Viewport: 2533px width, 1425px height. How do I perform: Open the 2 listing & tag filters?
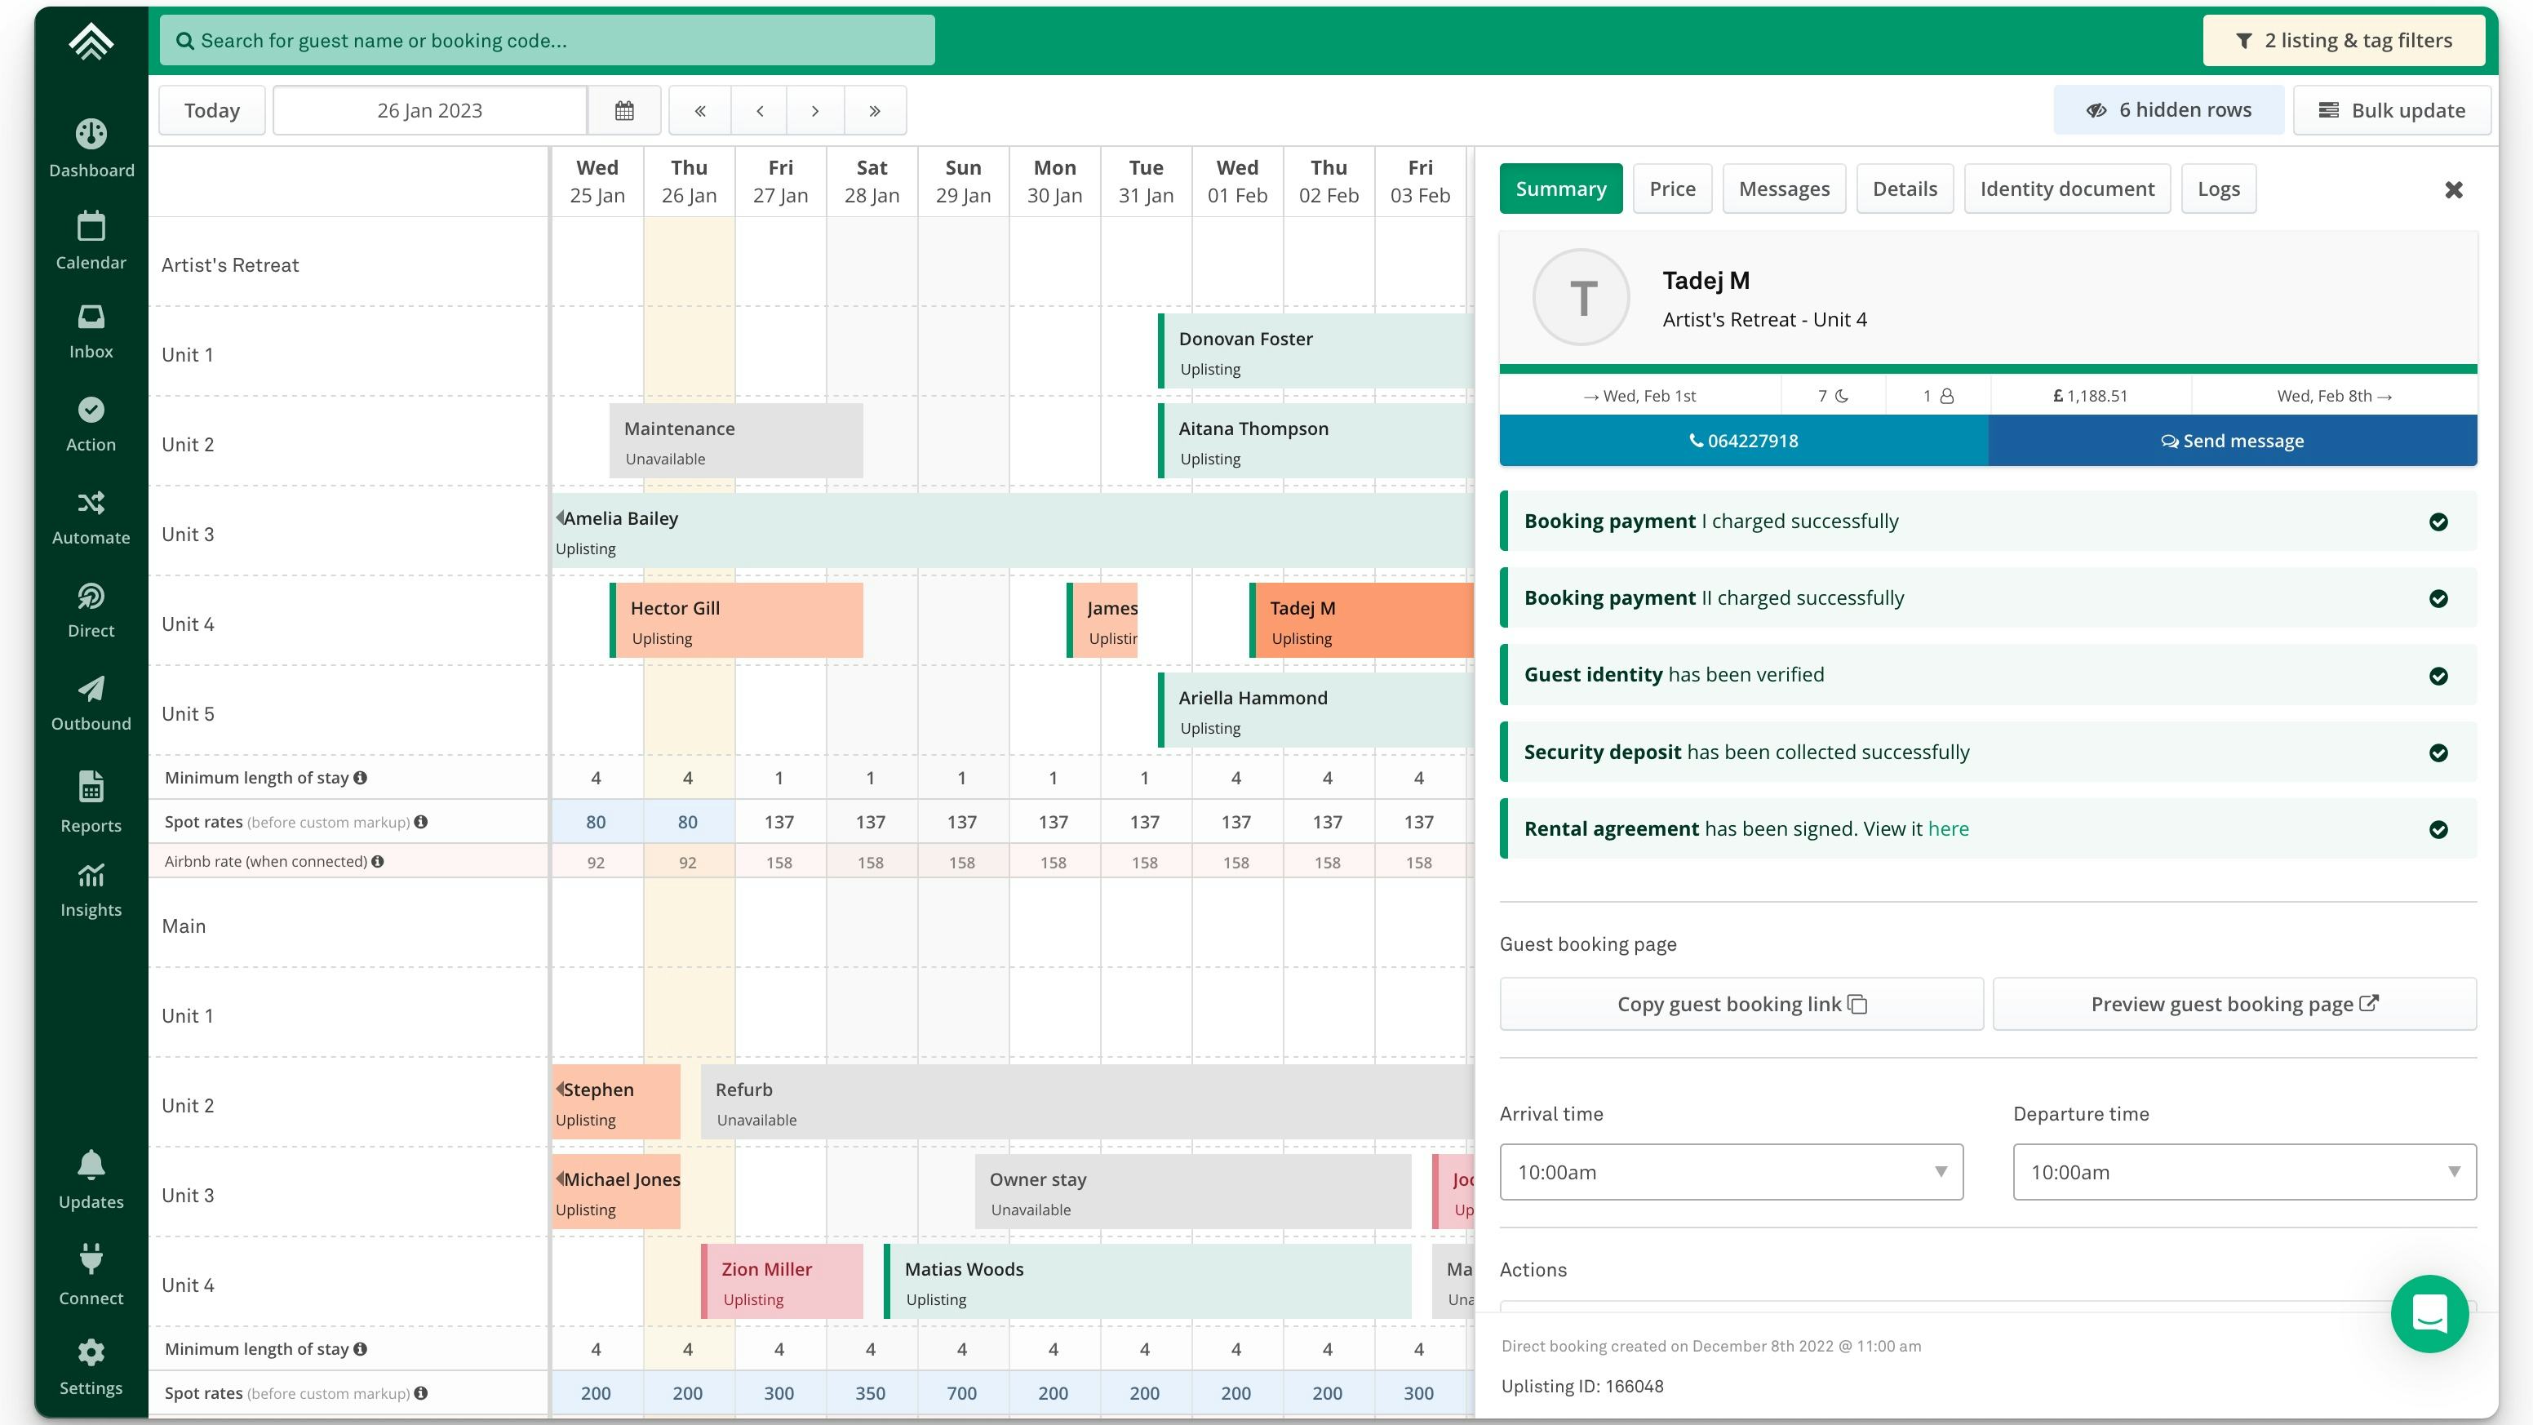2343,40
